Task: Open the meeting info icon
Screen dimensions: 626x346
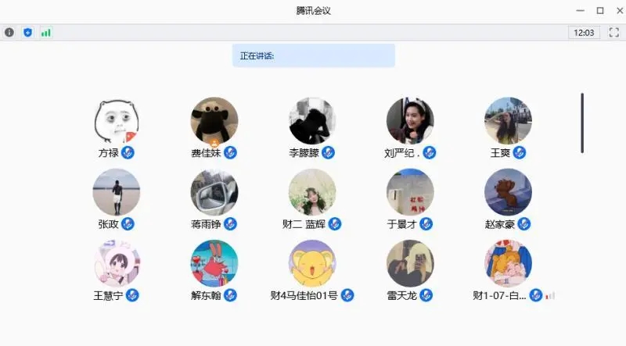Action: [9, 32]
